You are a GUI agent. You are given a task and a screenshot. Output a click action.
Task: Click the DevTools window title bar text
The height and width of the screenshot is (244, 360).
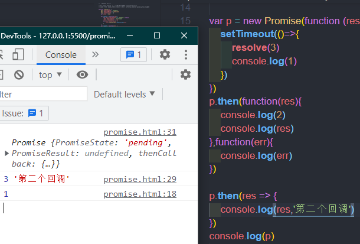tap(58, 36)
